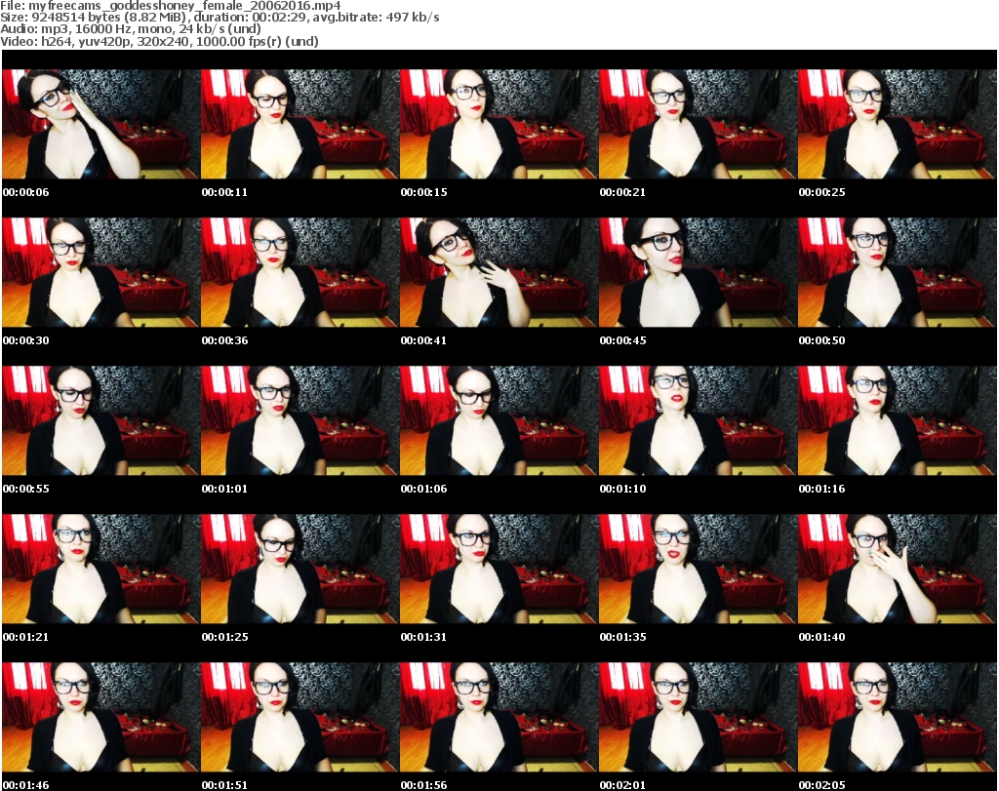
Task: Click timestamp label 00:00:41
Action: 423,340
